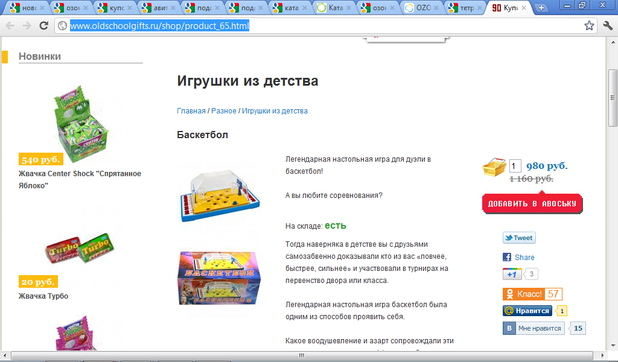The width and height of the screenshot is (618, 362).
Task: Click the shopping basket icon
Action: 494,167
